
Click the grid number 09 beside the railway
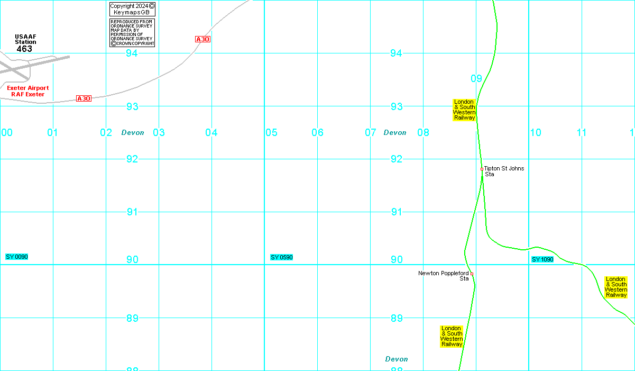click(x=476, y=79)
